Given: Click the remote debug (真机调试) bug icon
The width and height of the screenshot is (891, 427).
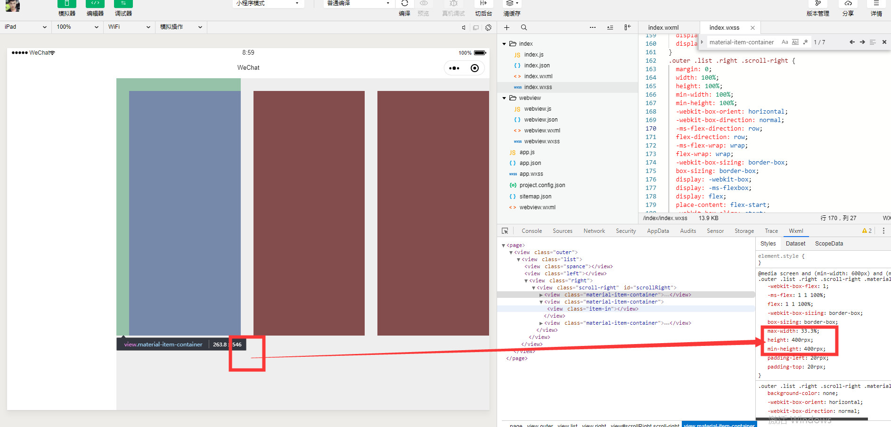Looking at the screenshot, I should tap(453, 3).
